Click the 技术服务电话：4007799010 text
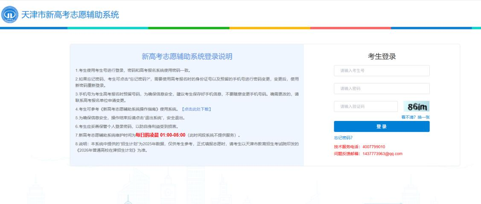Viewport: 481px width, 204px height. 359,147
